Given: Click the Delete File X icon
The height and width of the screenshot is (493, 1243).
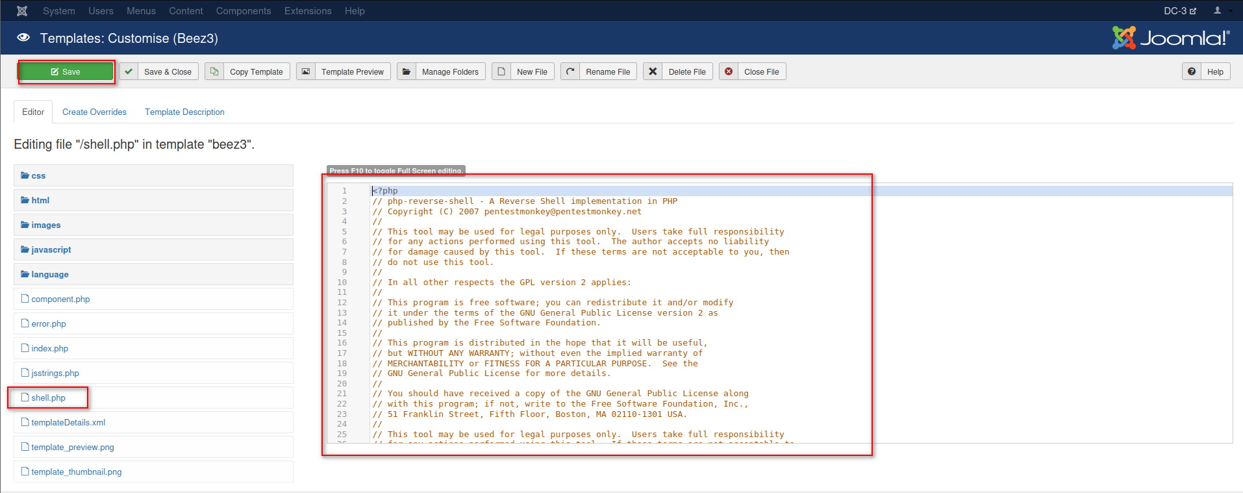Looking at the screenshot, I should (653, 71).
